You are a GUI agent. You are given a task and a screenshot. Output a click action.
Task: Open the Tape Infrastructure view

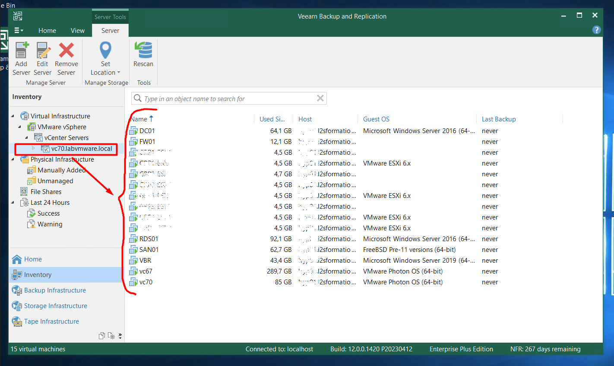click(x=66, y=321)
